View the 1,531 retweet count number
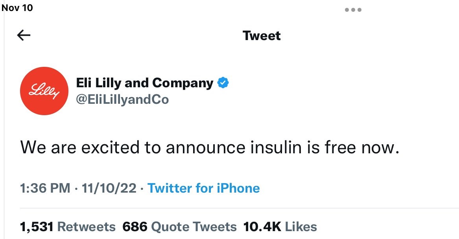 37,227
